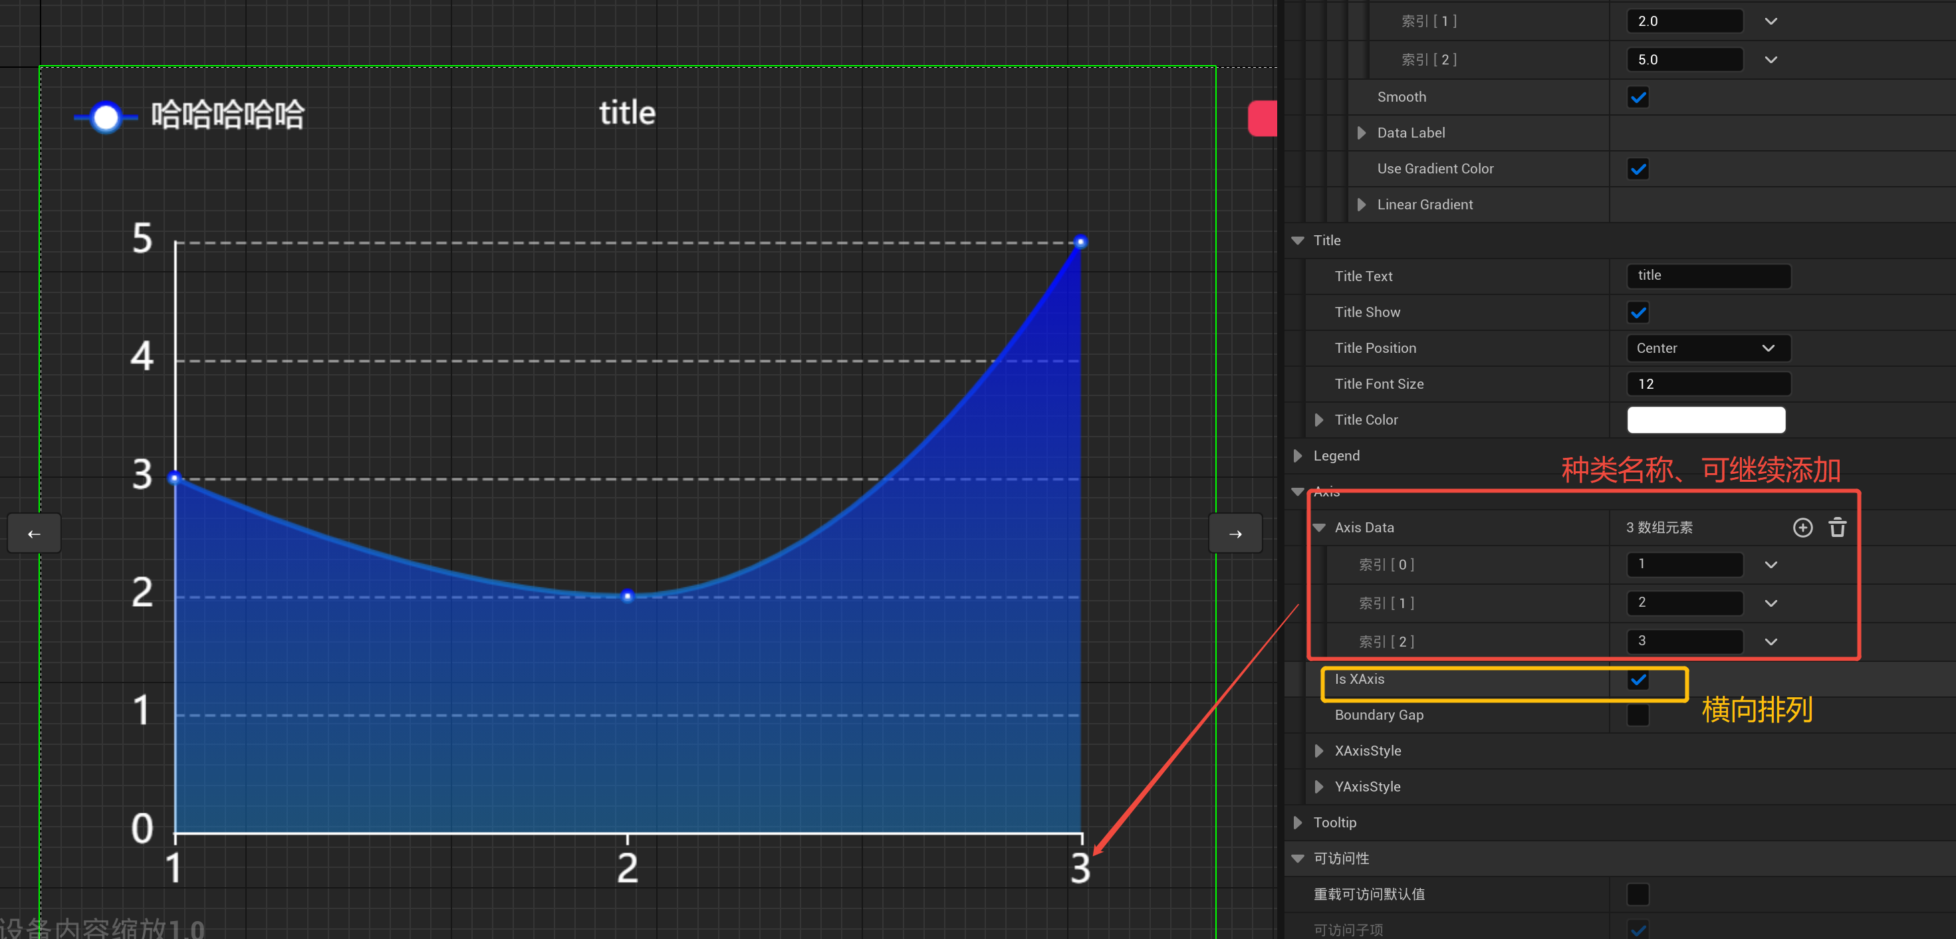
Task: Enable Boundary Gap
Action: [x=1638, y=714]
